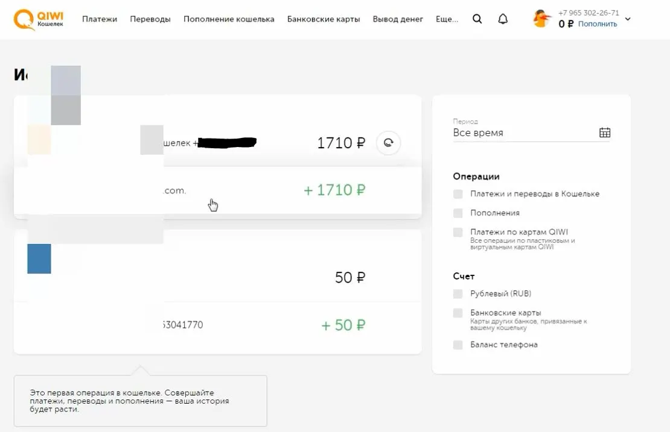The image size is (670, 432).
Task: Open the calendar icon in Период field
Action: (x=605, y=133)
